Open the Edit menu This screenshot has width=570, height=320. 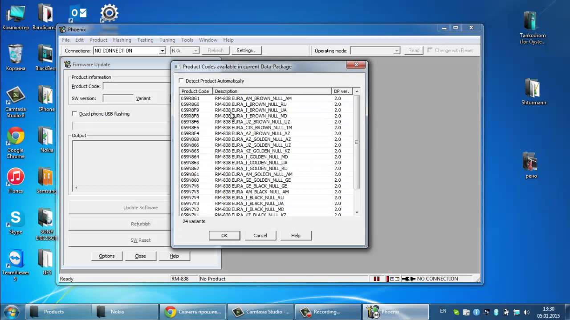pos(80,40)
